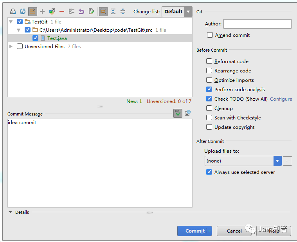Click the plus icon to add new changelist
This screenshot has height=242, width=297.
(42, 12)
